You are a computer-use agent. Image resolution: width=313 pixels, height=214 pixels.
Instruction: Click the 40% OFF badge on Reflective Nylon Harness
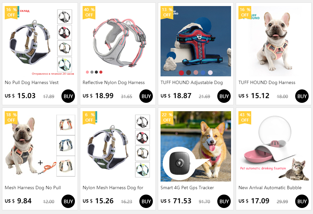(89, 12)
